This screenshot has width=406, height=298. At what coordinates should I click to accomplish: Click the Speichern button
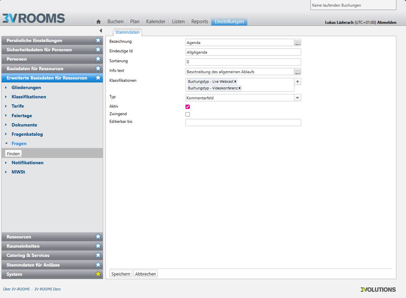(x=121, y=274)
